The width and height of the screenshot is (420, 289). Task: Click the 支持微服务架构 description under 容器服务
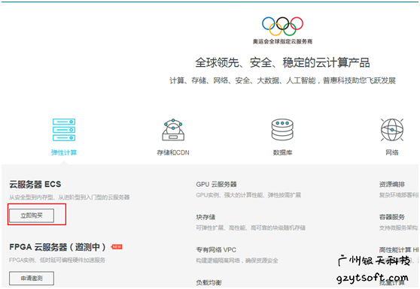[x=399, y=228]
